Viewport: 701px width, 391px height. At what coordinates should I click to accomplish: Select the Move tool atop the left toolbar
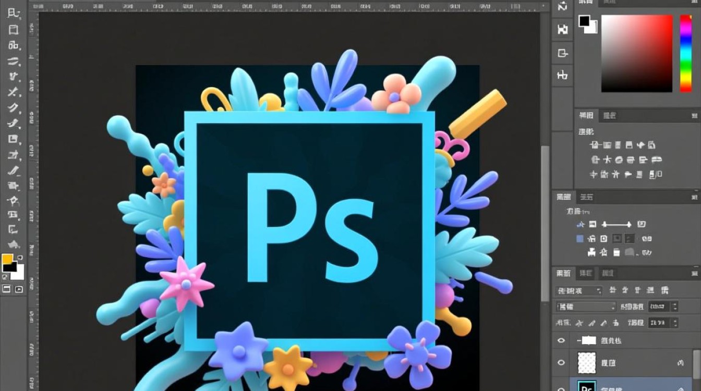click(13, 13)
